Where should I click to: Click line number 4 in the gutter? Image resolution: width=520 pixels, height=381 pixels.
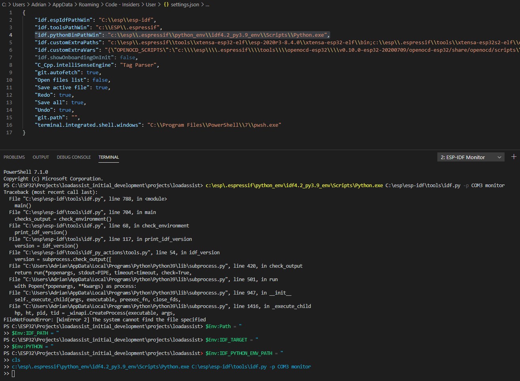tap(11, 35)
